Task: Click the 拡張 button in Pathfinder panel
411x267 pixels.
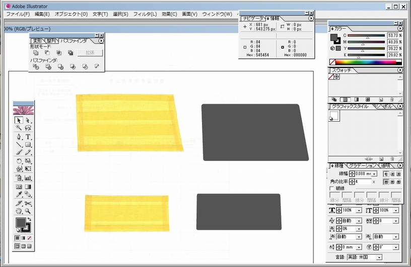Action: click(90, 53)
